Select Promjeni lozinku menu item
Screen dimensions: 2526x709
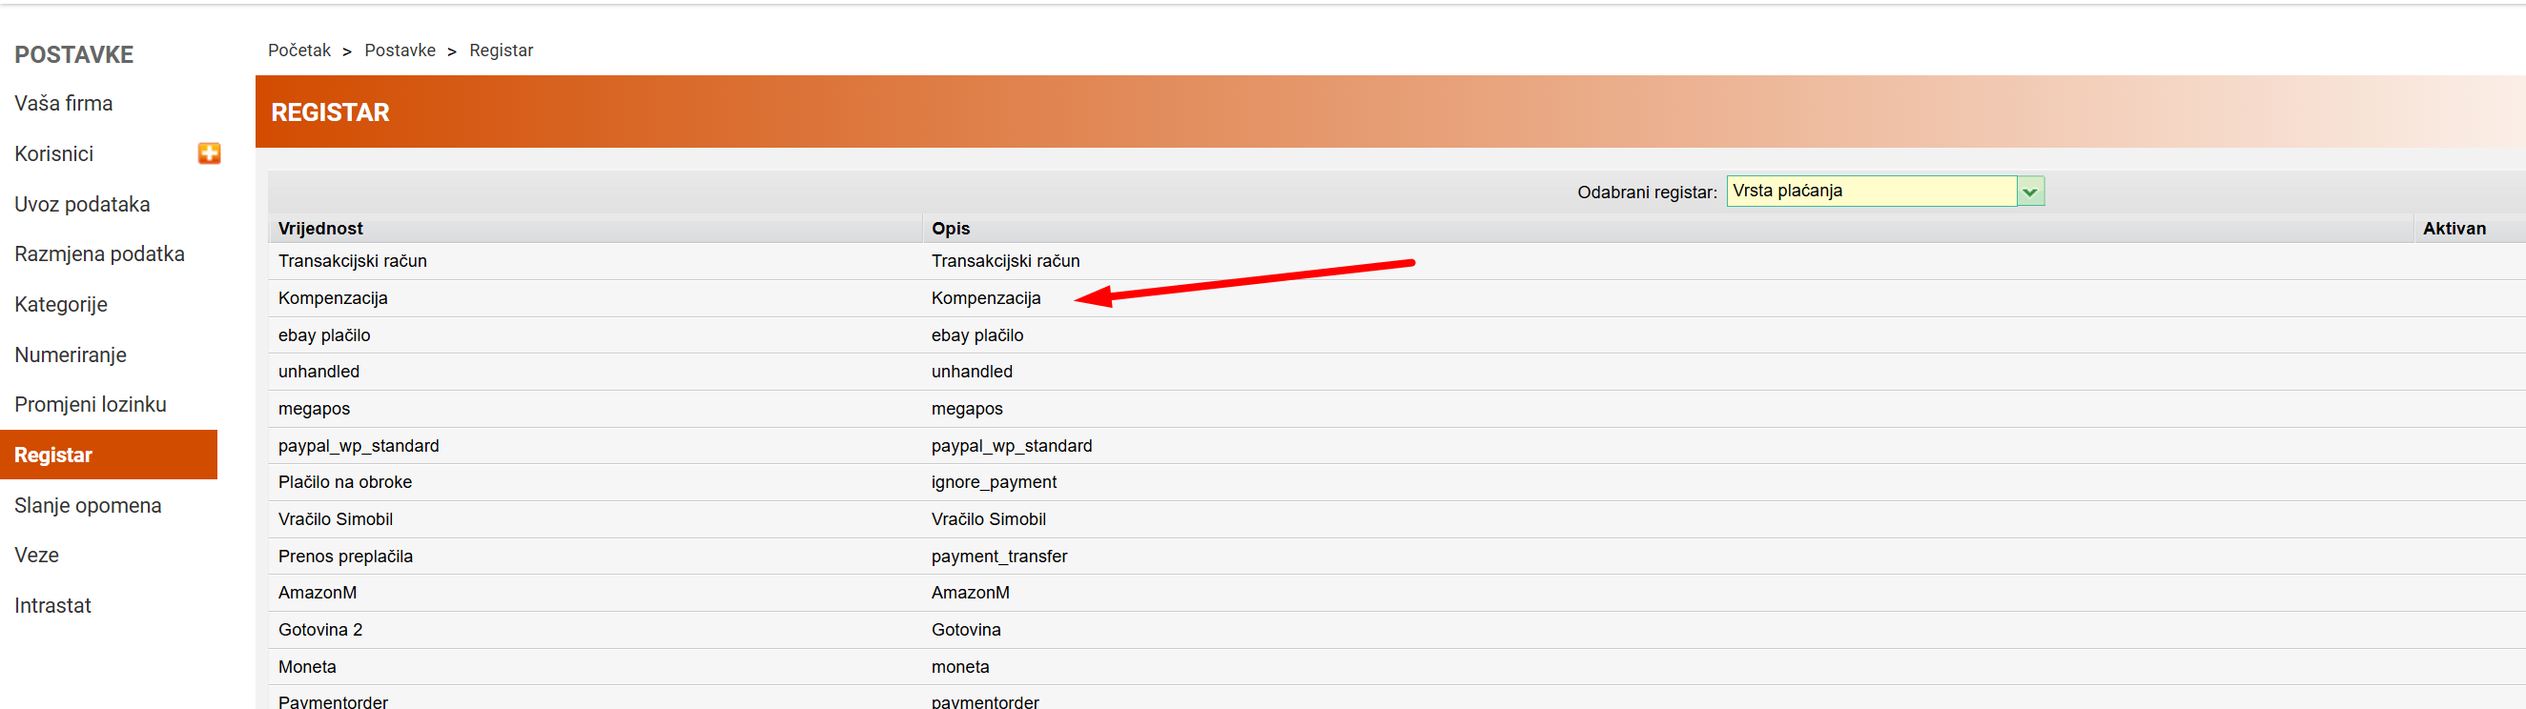[91, 404]
